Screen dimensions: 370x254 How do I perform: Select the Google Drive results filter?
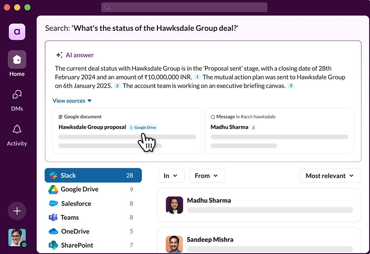point(93,190)
